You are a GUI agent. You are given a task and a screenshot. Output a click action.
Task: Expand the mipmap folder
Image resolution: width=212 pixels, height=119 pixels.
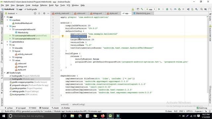[10, 57]
